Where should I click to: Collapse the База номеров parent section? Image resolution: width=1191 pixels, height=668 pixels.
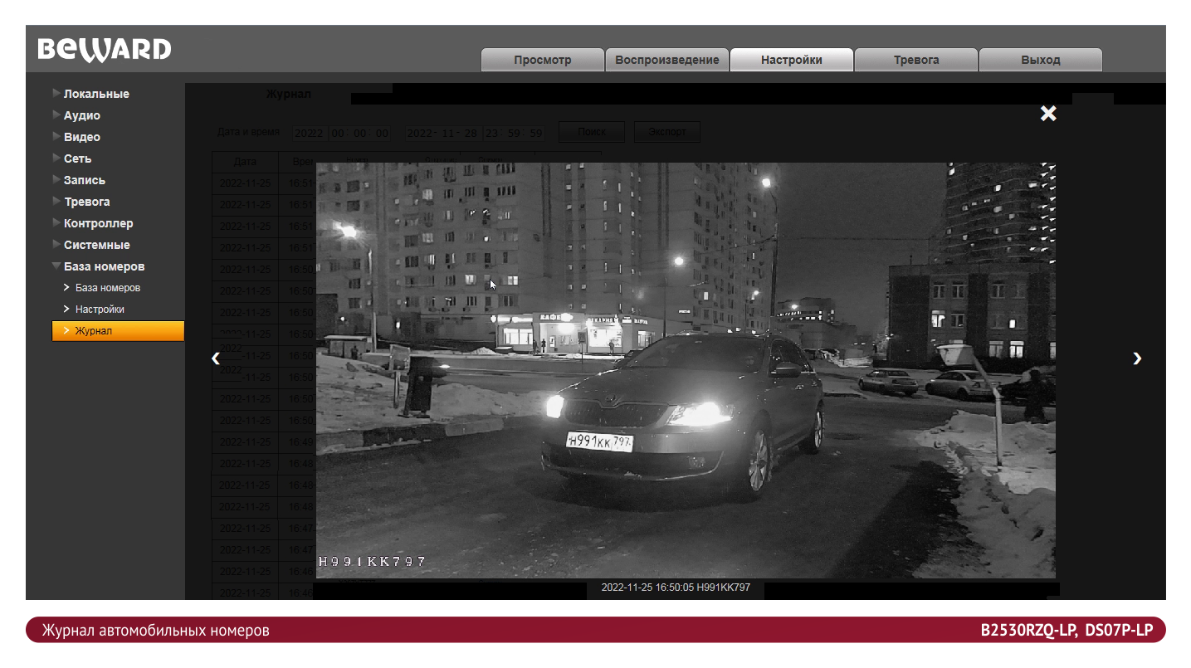pos(104,266)
